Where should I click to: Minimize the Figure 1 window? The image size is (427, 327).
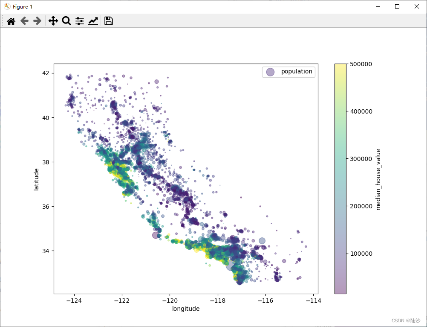(x=378, y=6)
